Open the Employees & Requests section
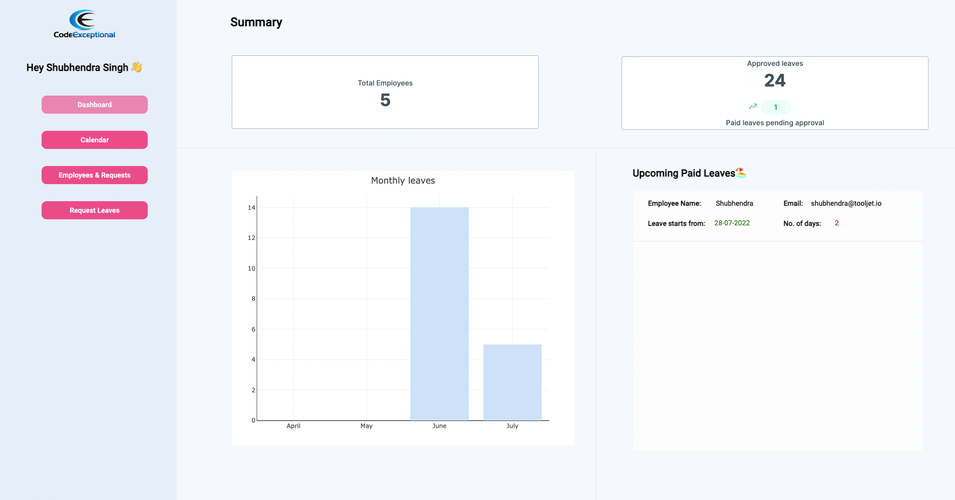Viewport: 955px width, 500px height. pos(94,175)
